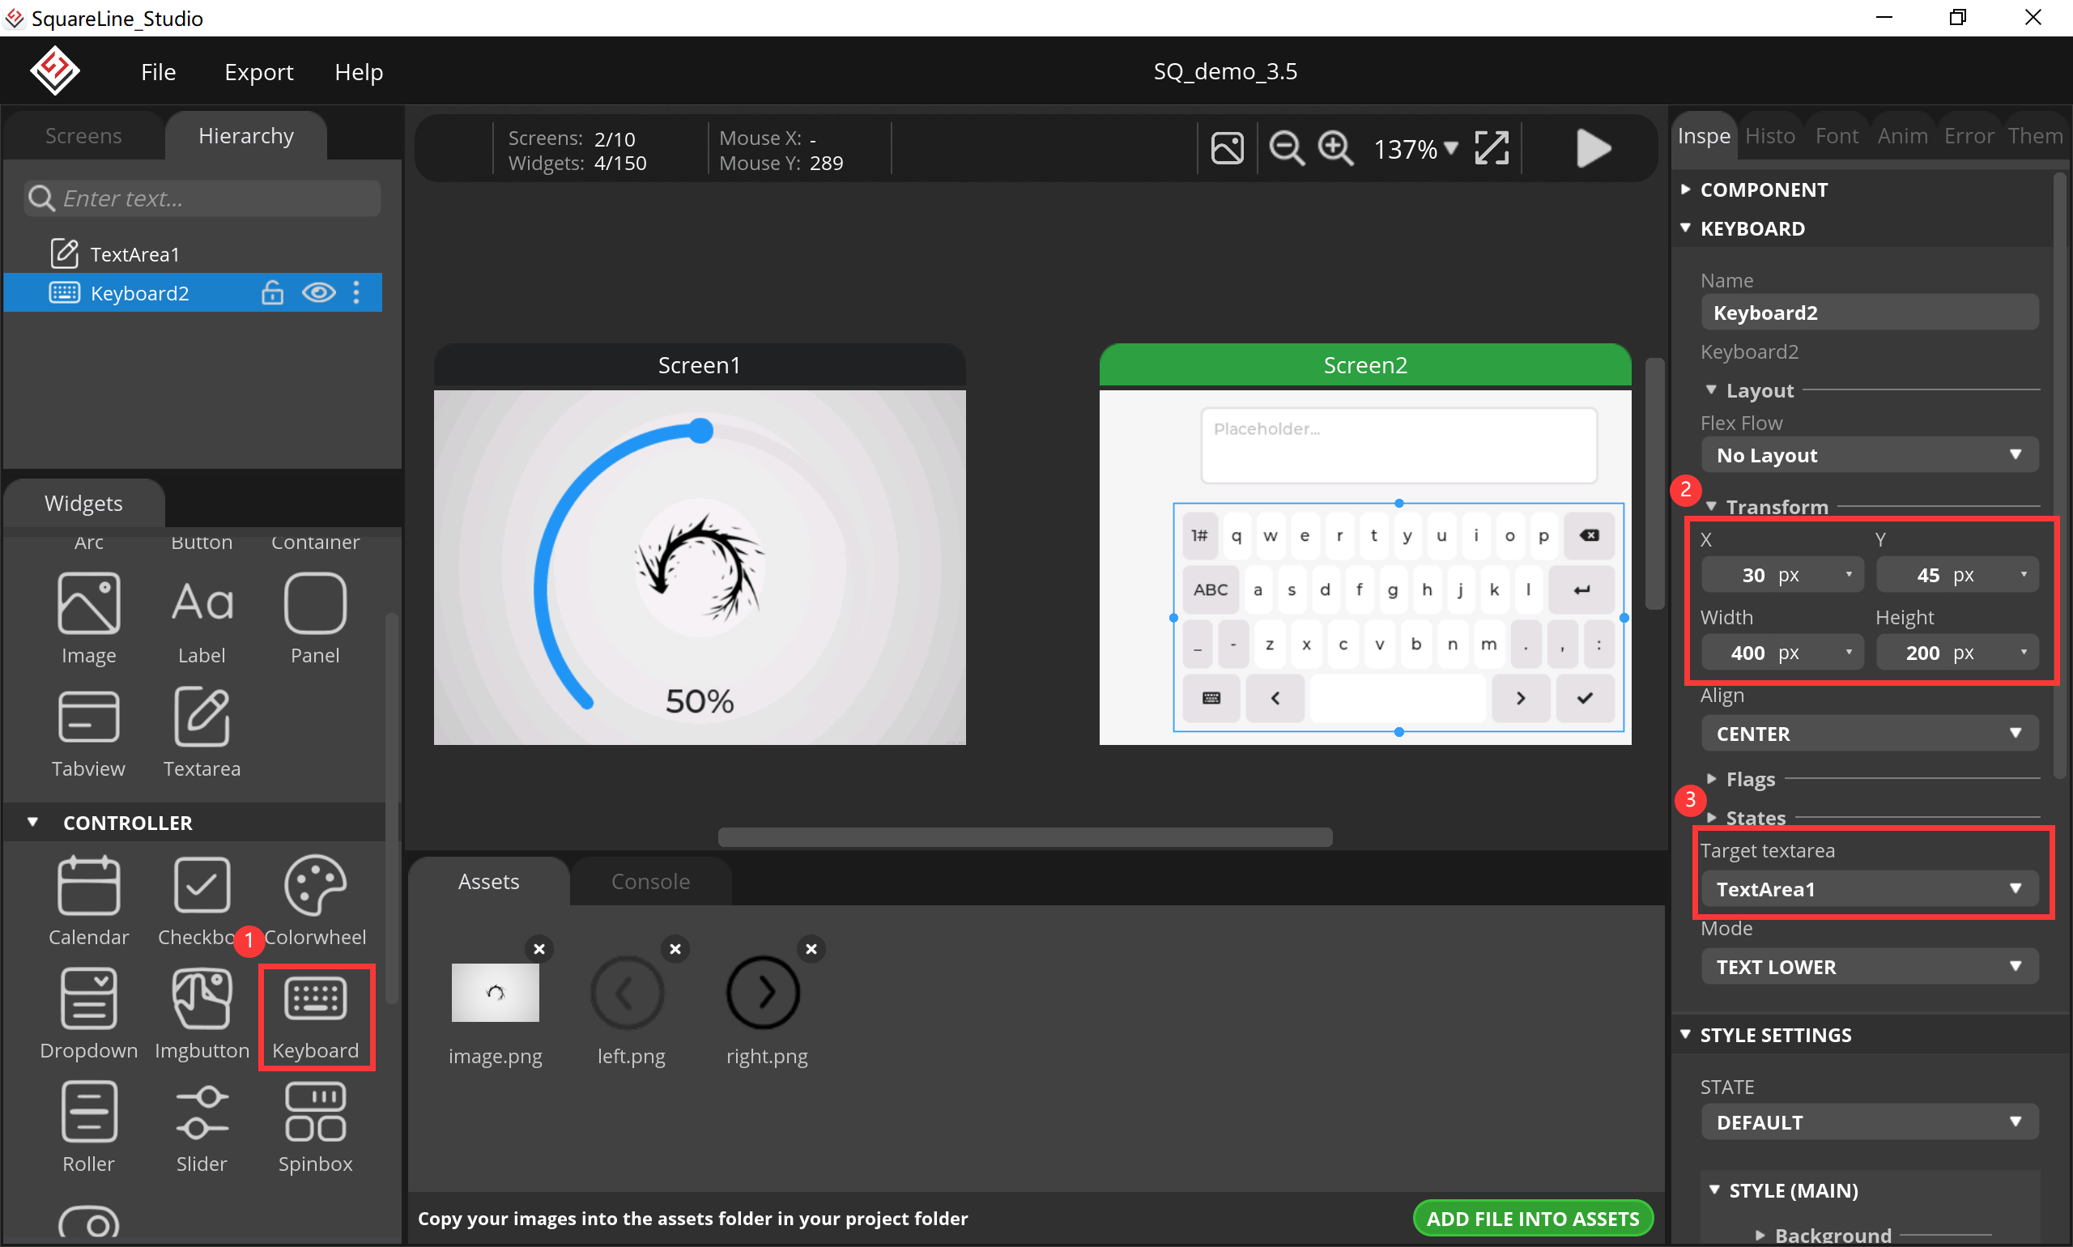The image size is (2073, 1247).
Task: Select the Image widget
Action: pyautogui.click(x=88, y=619)
